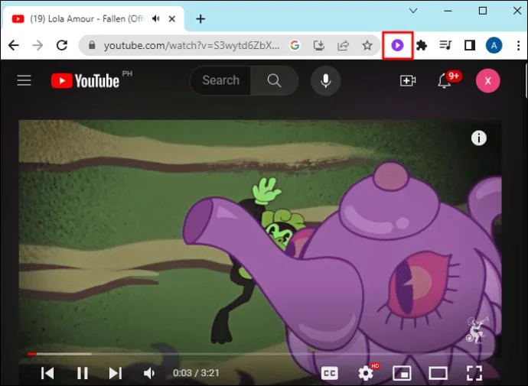Minimize the Chrome window
The image size is (528, 386).
[x=448, y=11]
